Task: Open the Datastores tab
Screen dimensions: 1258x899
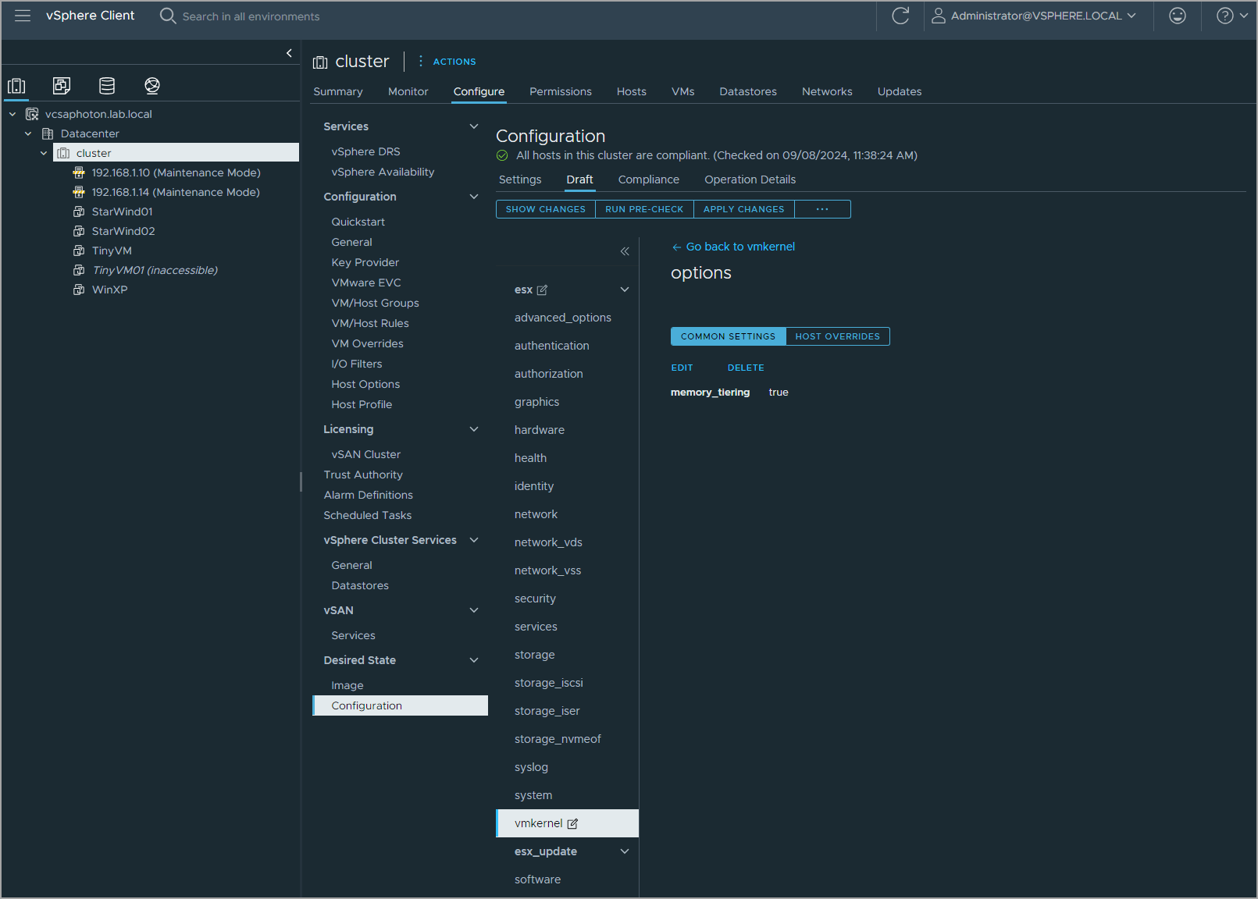Action: coord(748,91)
